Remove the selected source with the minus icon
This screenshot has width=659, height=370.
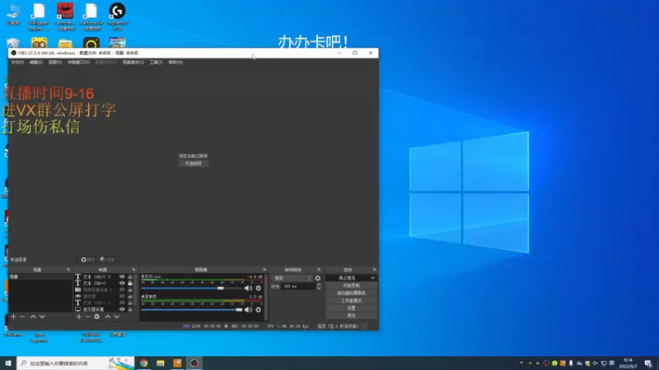coord(87,317)
